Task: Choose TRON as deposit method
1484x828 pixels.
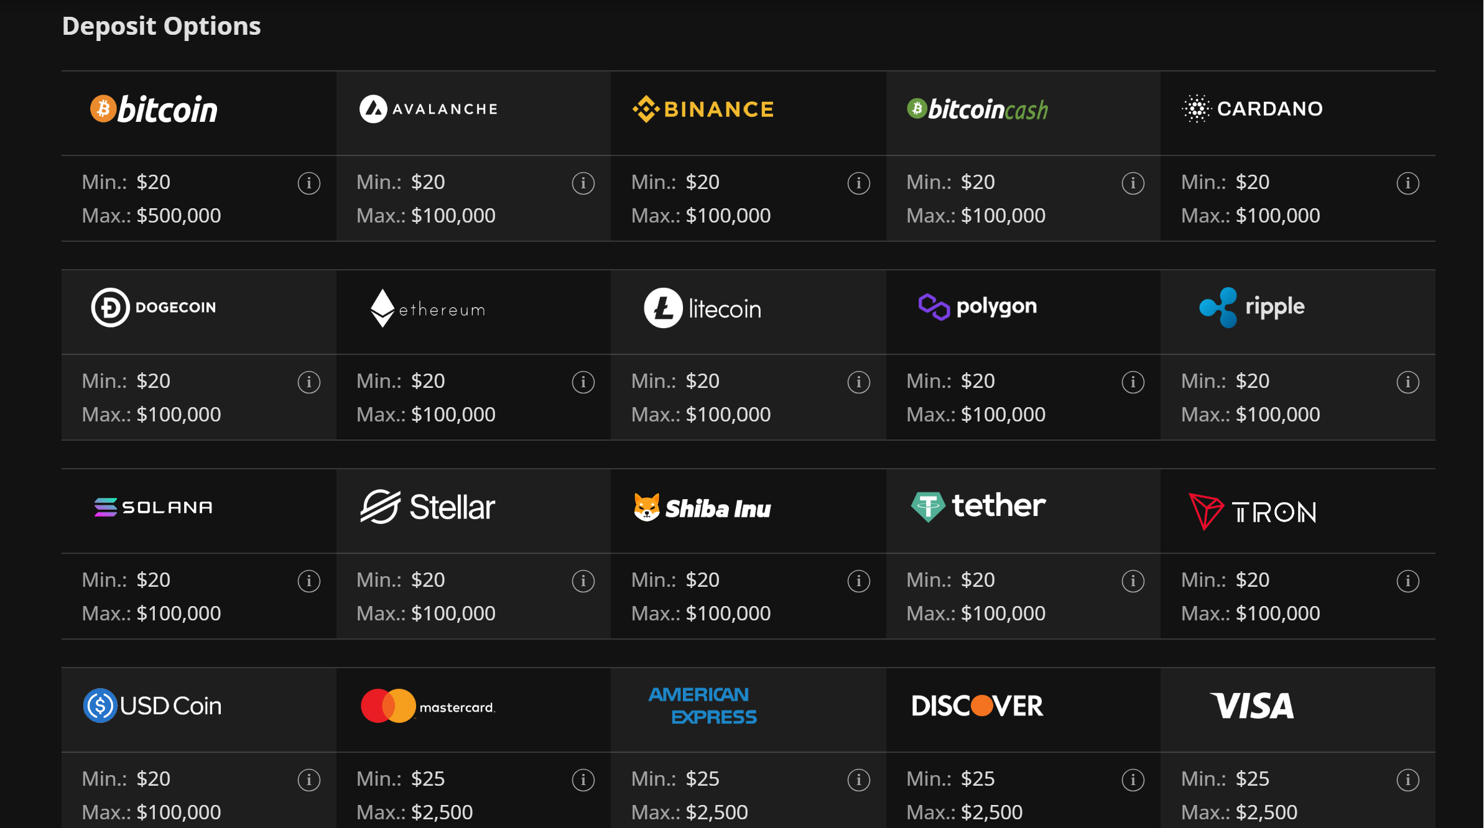Action: [1252, 512]
